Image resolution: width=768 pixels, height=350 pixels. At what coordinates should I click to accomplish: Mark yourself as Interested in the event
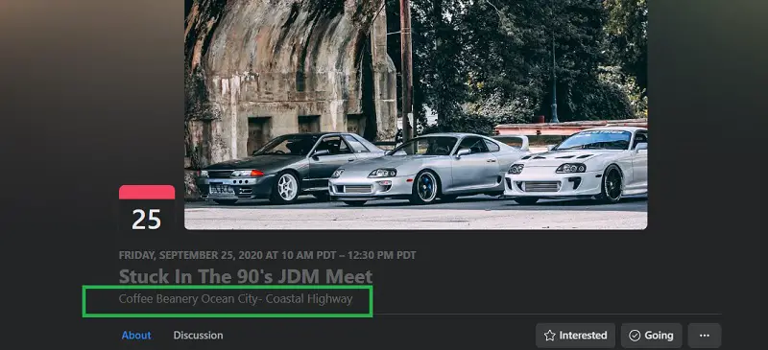pos(575,336)
